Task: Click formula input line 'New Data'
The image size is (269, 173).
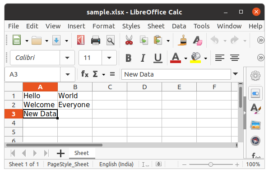Action: coord(176,74)
